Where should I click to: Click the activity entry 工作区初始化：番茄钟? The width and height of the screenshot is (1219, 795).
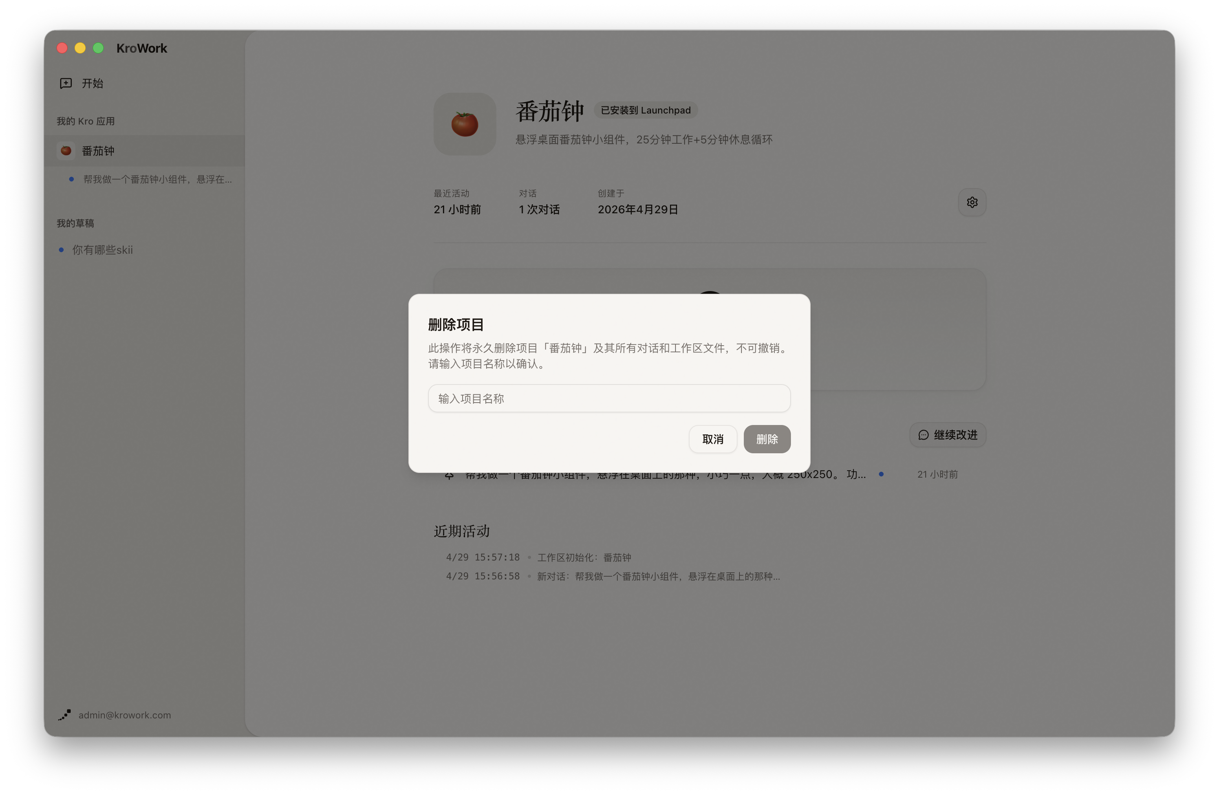584,557
